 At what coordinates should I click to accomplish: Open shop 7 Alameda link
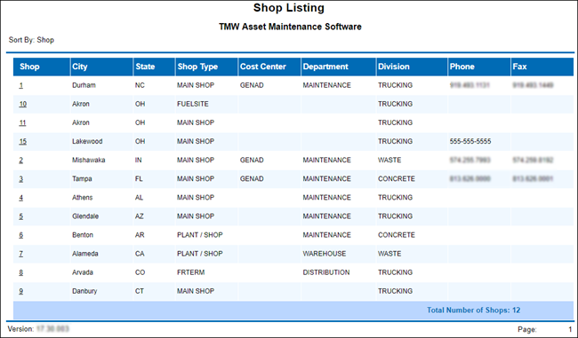click(x=21, y=254)
